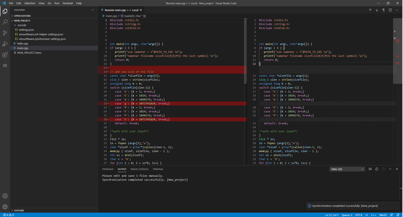The image size is (403, 217).
Task: Click the UTF-8 encoding indicator
Action: click(358, 215)
